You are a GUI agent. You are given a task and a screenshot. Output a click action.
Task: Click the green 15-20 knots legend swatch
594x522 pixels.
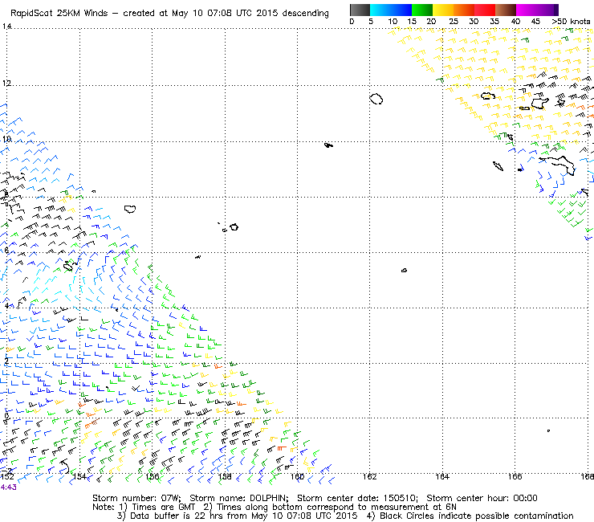click(x=422, y=10)
